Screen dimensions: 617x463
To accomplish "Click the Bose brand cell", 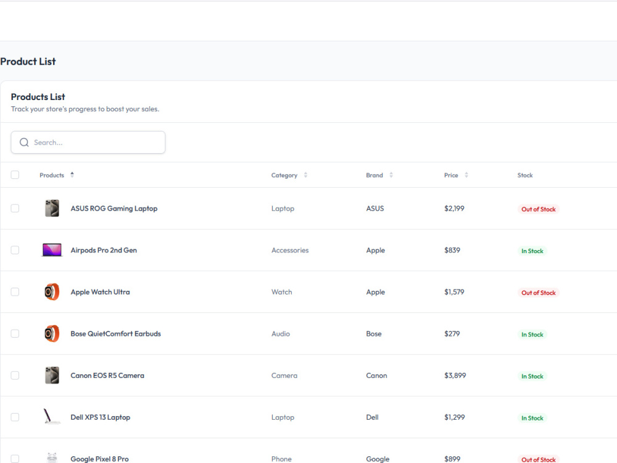I will [373, 333].
